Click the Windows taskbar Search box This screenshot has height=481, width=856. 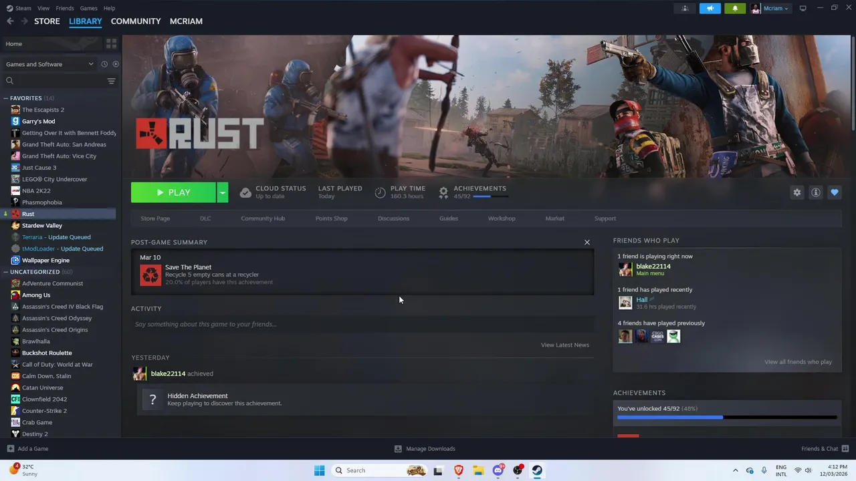coord(379,470)
